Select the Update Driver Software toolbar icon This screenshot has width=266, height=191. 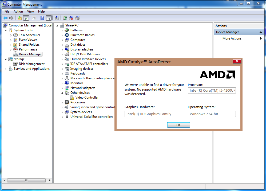tap(65, 18)
